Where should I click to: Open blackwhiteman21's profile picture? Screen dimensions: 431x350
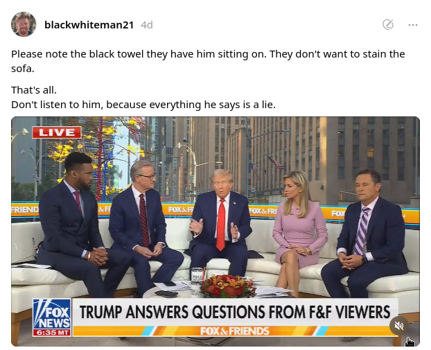(x=24, y=24)
